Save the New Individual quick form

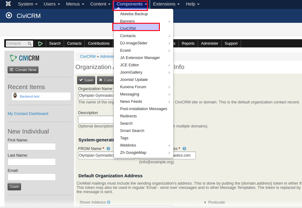pos(14,187)
